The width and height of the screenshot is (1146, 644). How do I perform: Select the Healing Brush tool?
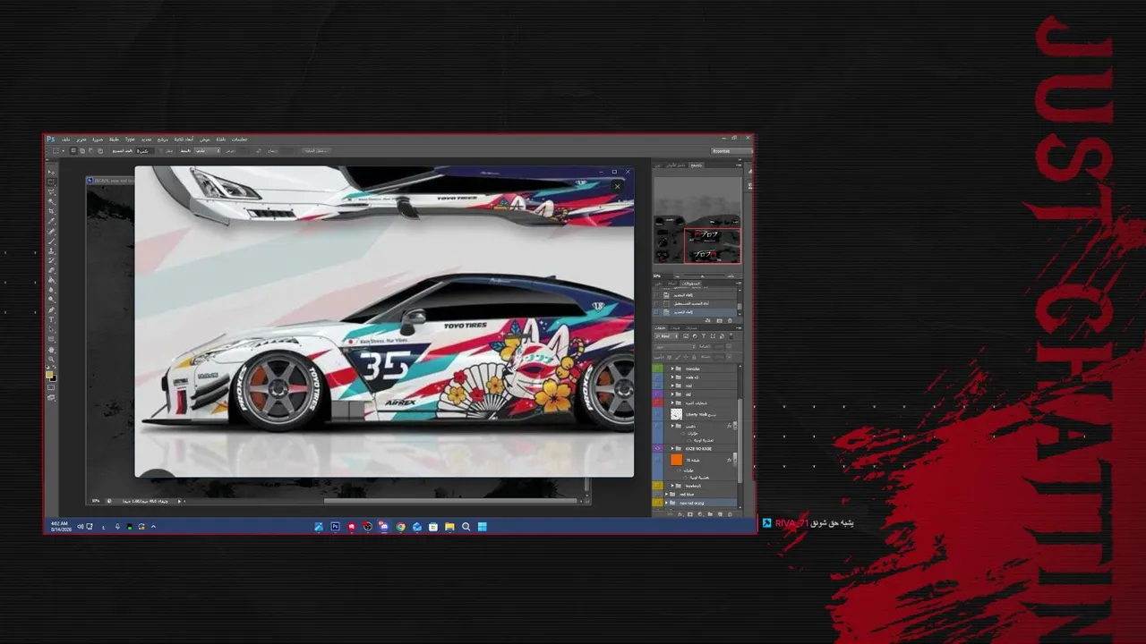point(51,232)
